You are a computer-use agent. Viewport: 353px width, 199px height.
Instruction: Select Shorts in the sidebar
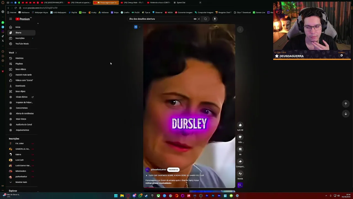click(22, 33)
